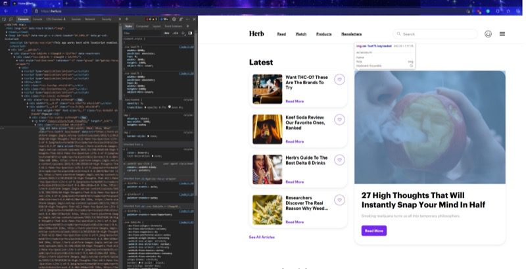Close the Home Herb browser tab

pyautogui.click(x=59, y=3)
